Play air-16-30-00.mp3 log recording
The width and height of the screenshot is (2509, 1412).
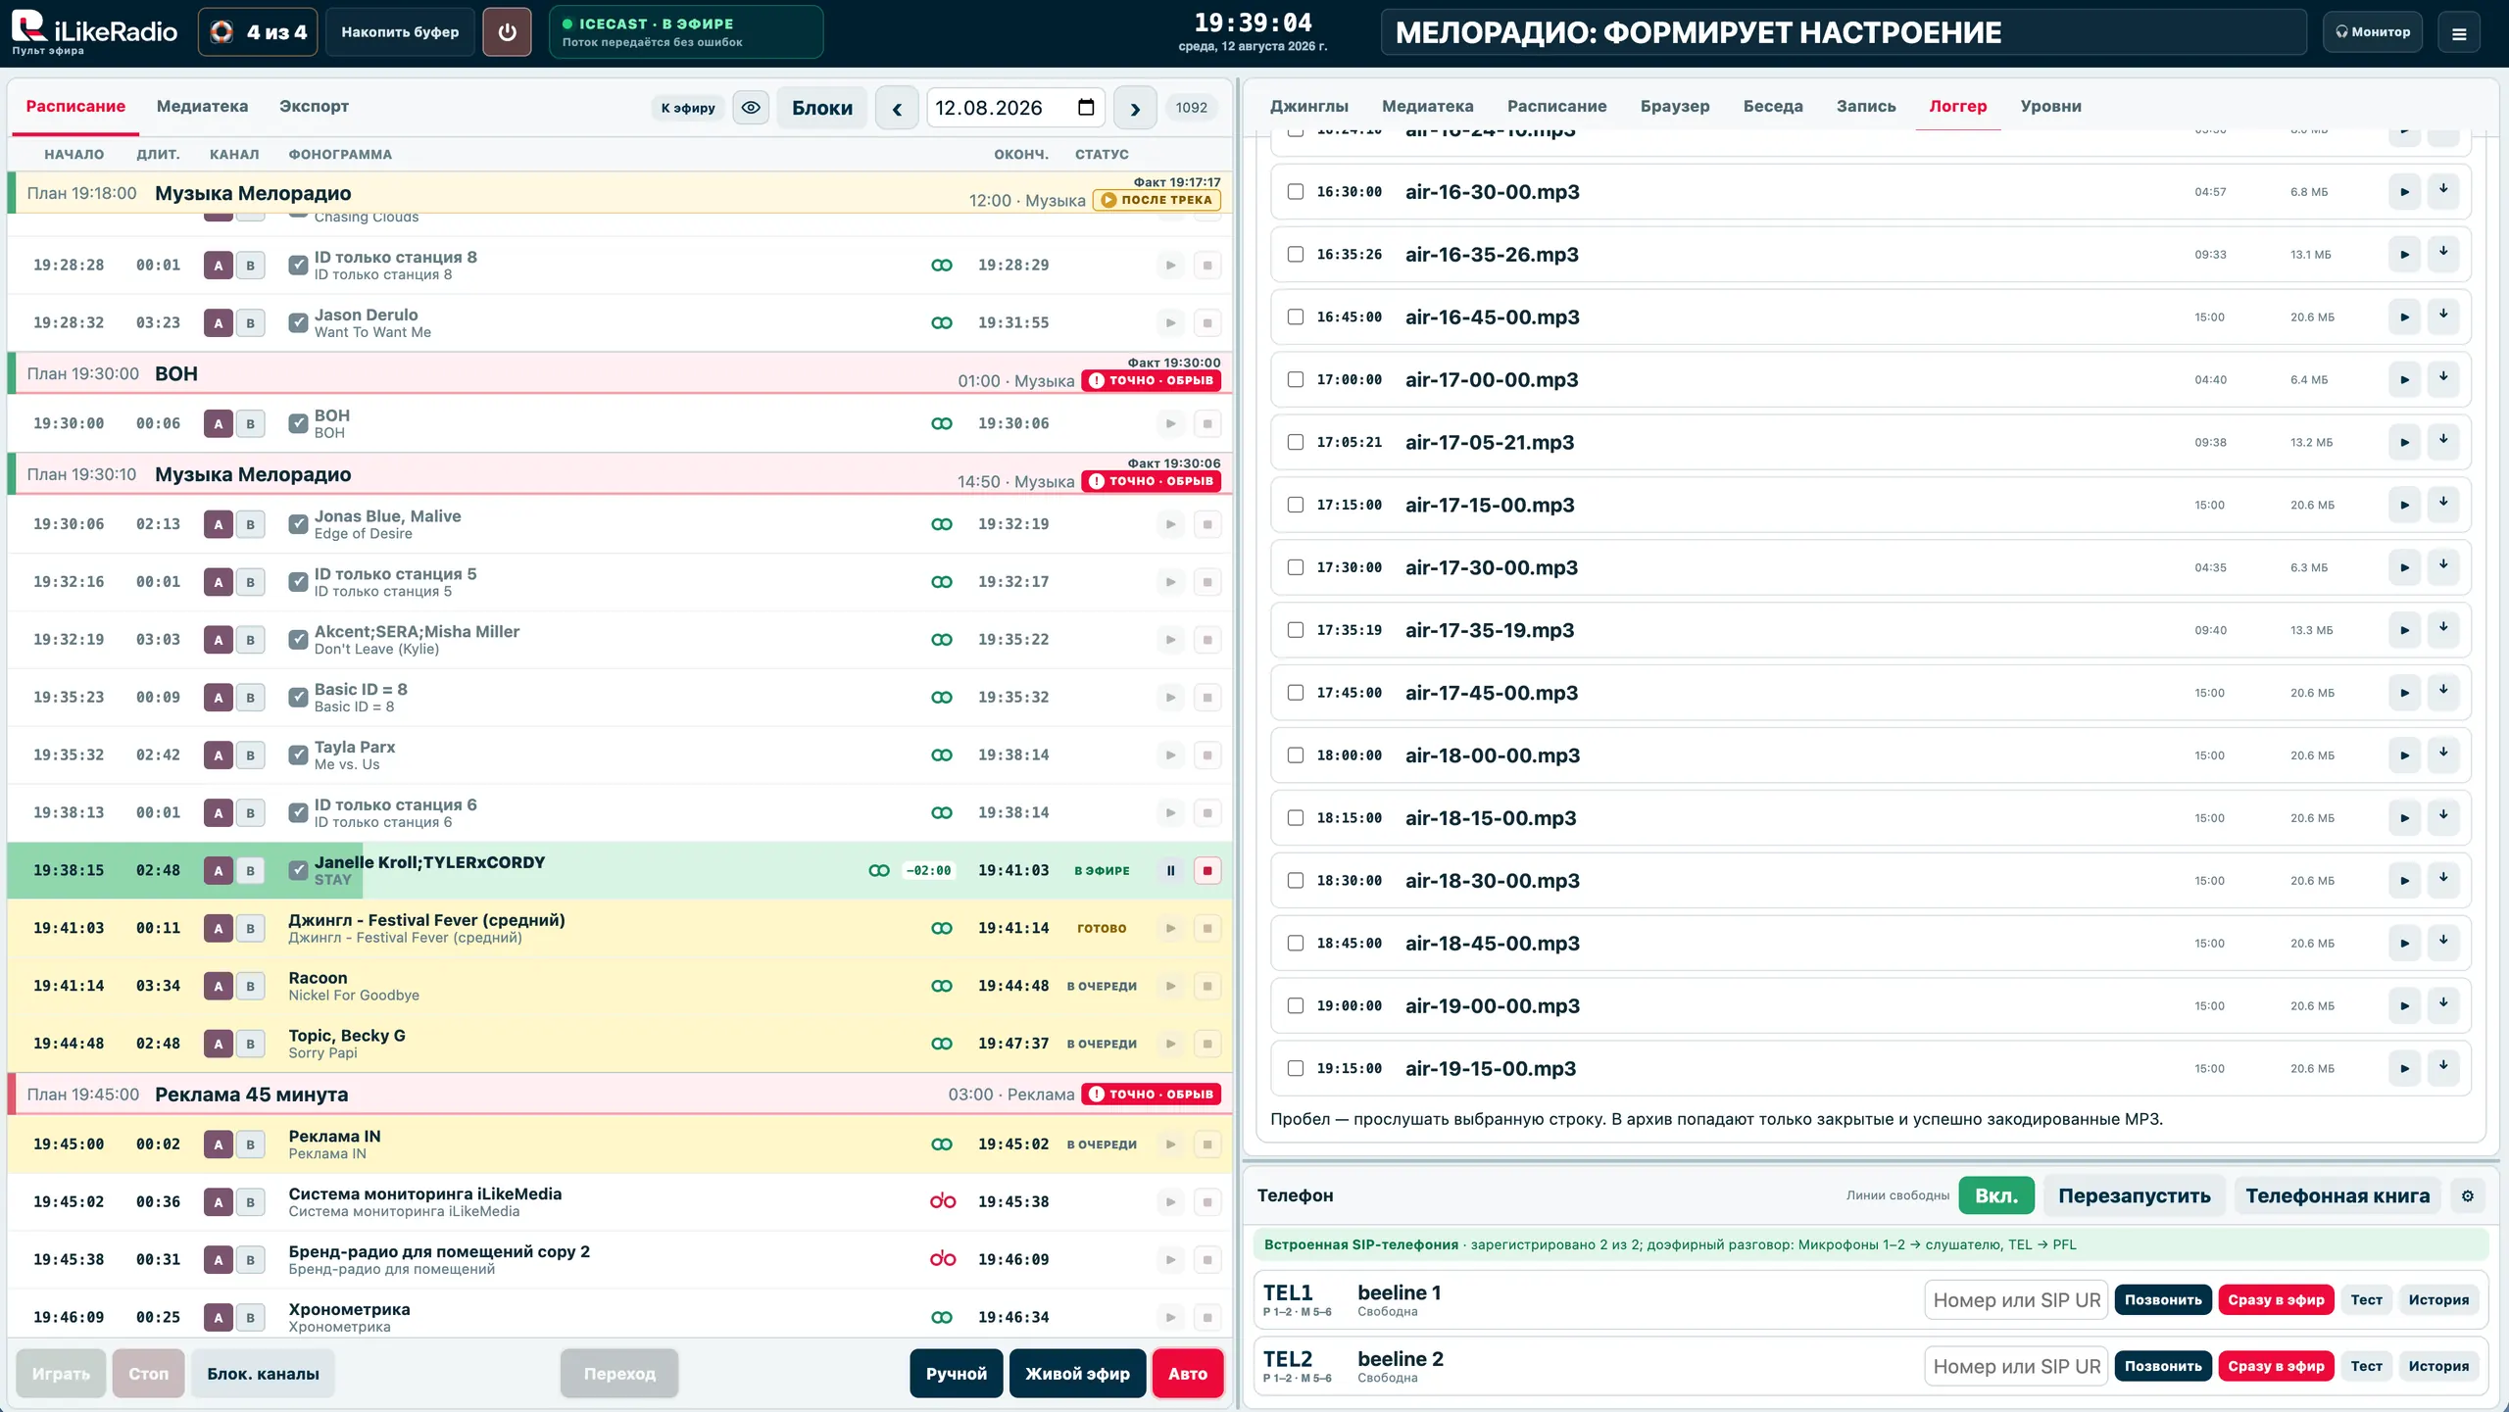point(2404,192)
